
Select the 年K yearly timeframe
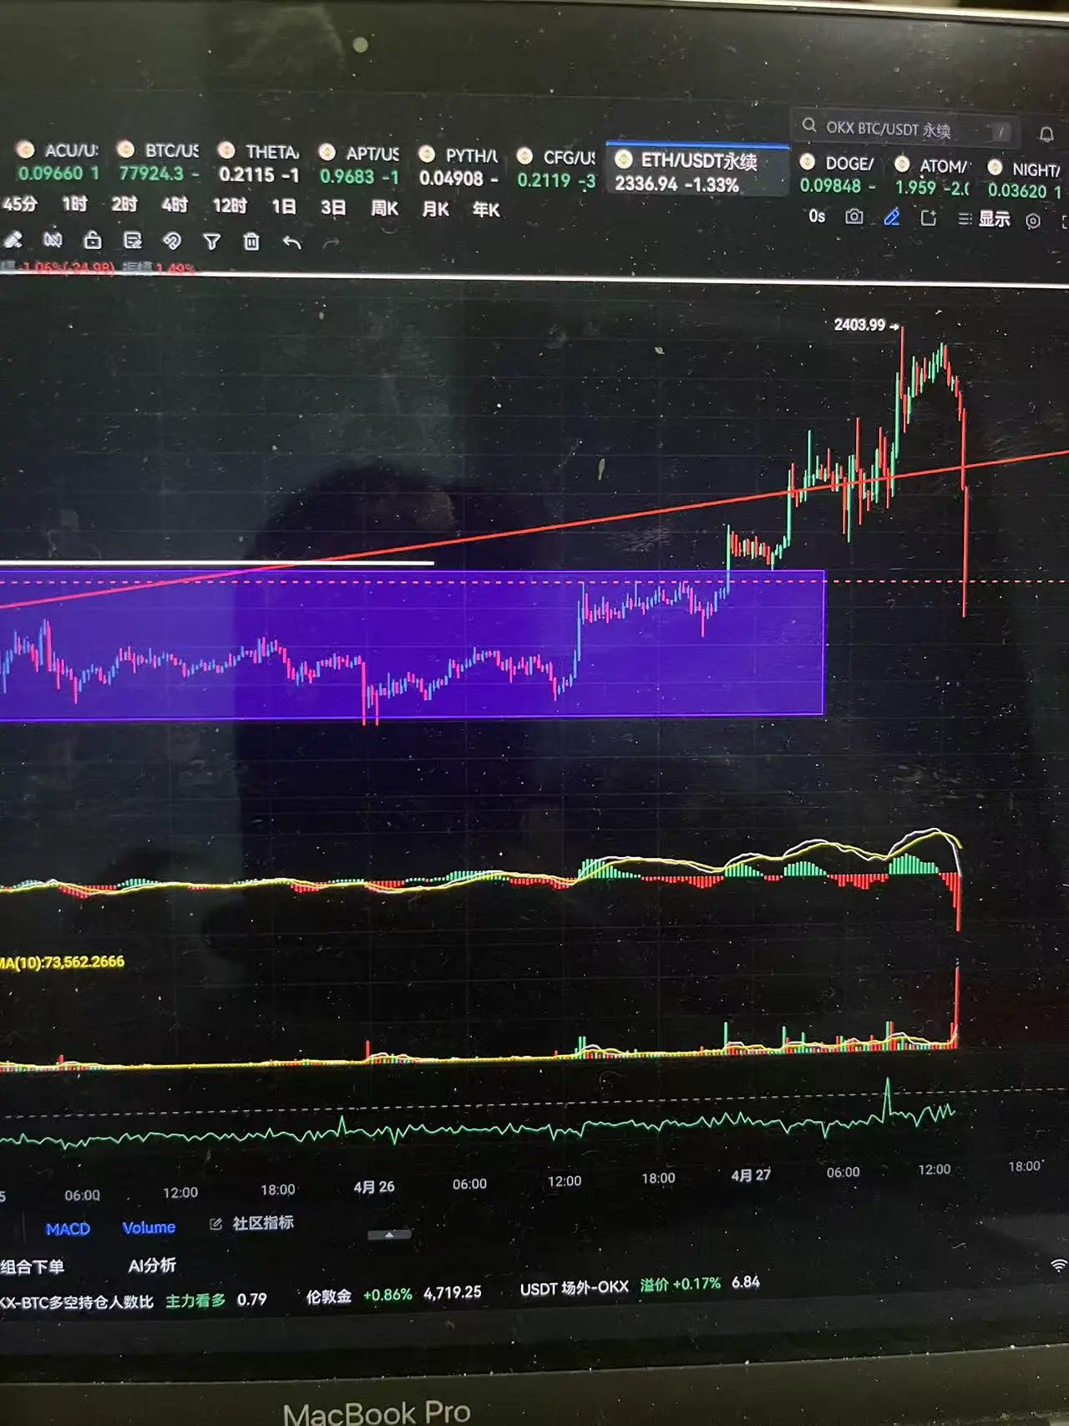point(486,210)
